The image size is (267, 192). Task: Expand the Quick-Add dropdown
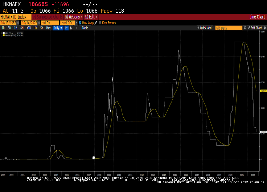point(205,28)
